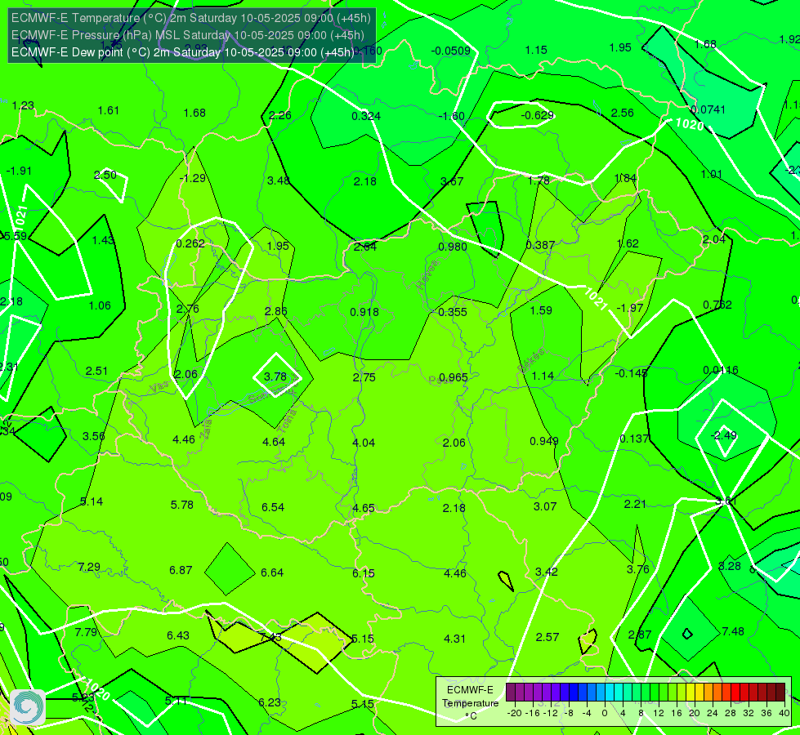This screenshot has height=735, width=800.
Task: Click the ECMWF-E Temperature °C legend title
Action: [471, 703]
